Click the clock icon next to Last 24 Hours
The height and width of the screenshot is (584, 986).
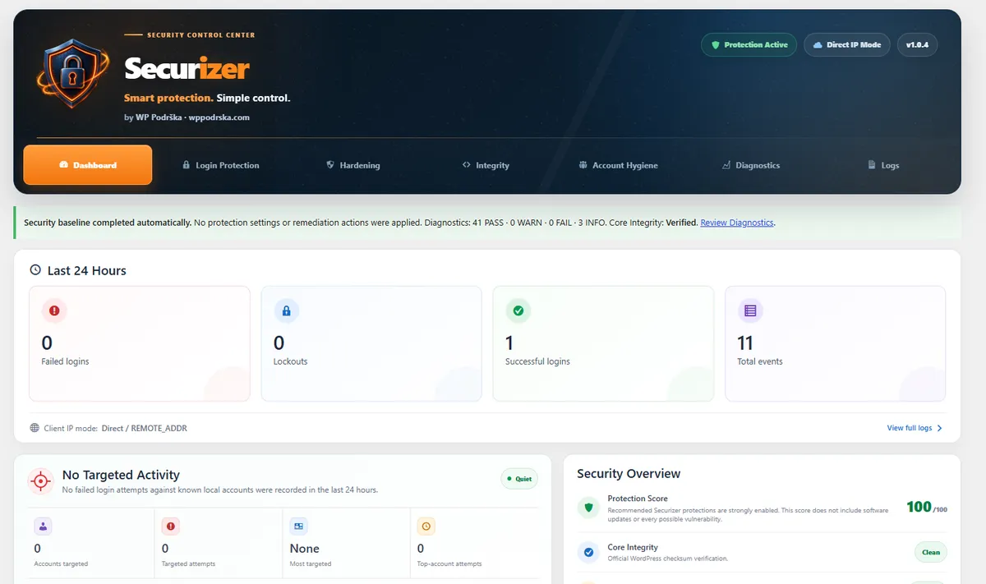(x=35, y=270)
